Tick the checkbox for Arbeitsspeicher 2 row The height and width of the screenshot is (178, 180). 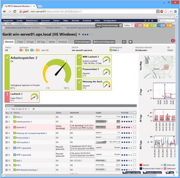click(x=135, y=121)
